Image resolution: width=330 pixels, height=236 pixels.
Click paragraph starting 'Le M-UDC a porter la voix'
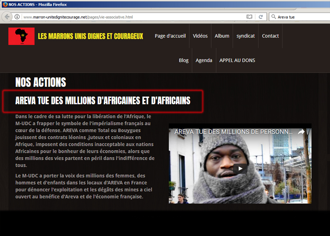(84, 186)
